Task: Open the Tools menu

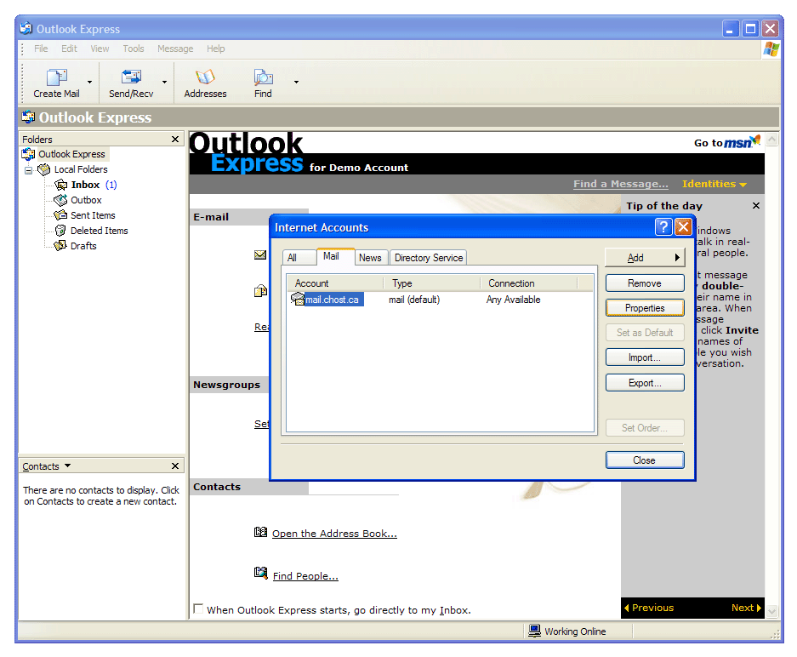Action: (134, 49)
